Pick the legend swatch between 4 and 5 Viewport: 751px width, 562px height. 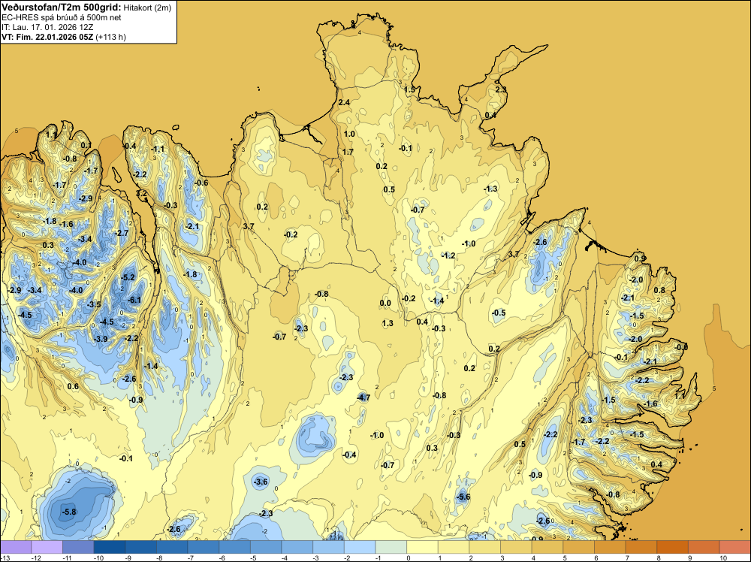pos(547,547)
